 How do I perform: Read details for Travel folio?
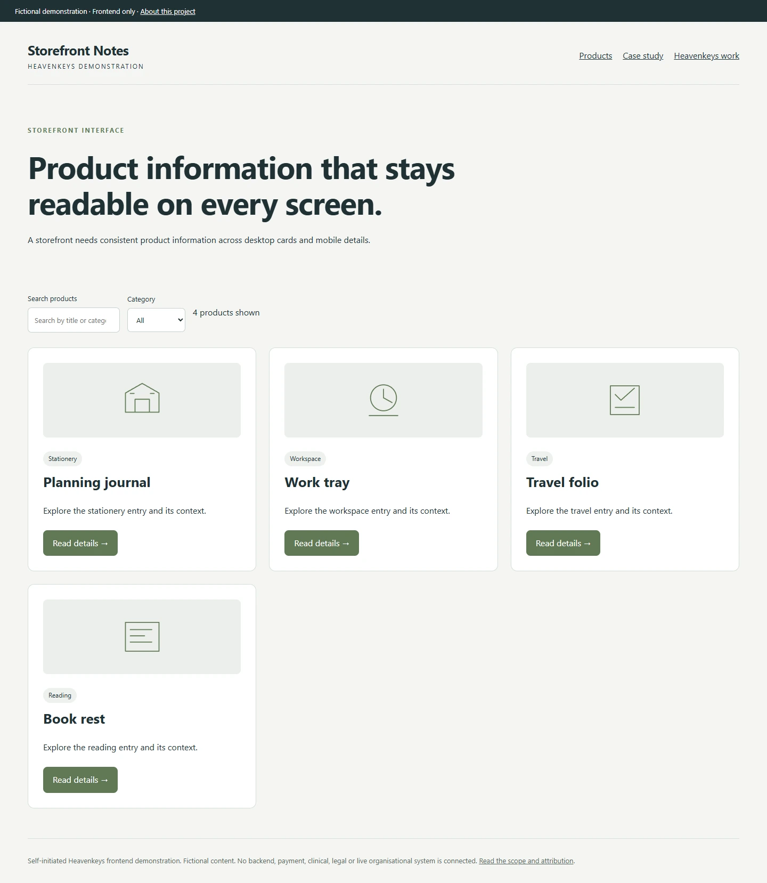tap(563, 543)
